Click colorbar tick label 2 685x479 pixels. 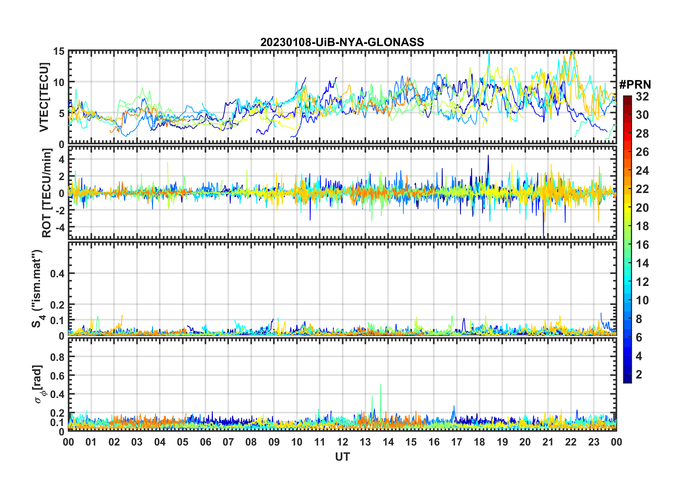(x=639, y=375)
